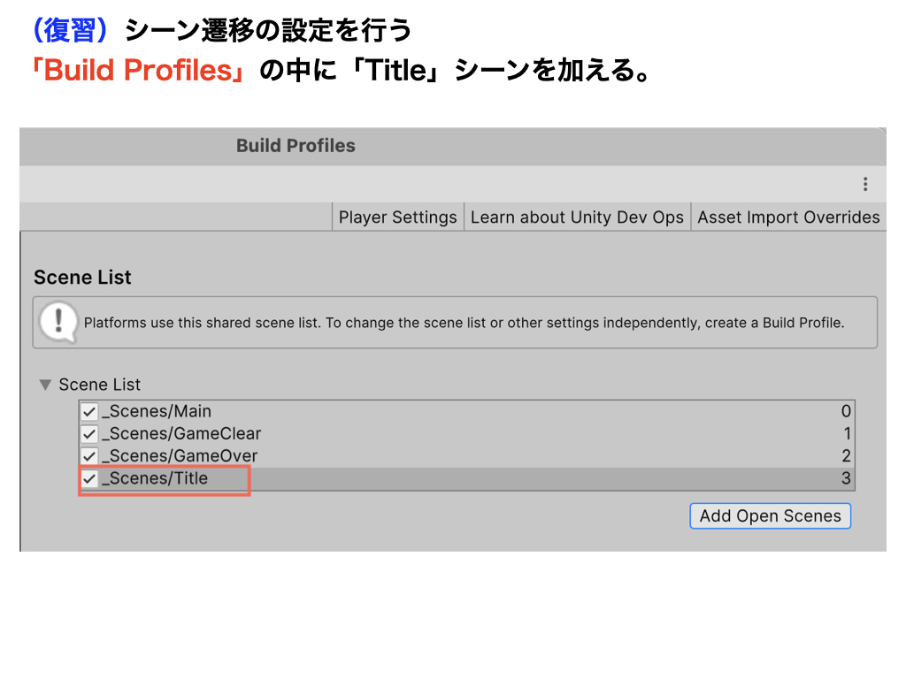Click build index 0 of the Main scene
This screenshot has height=679, width=906.
(x=846, y=412)
